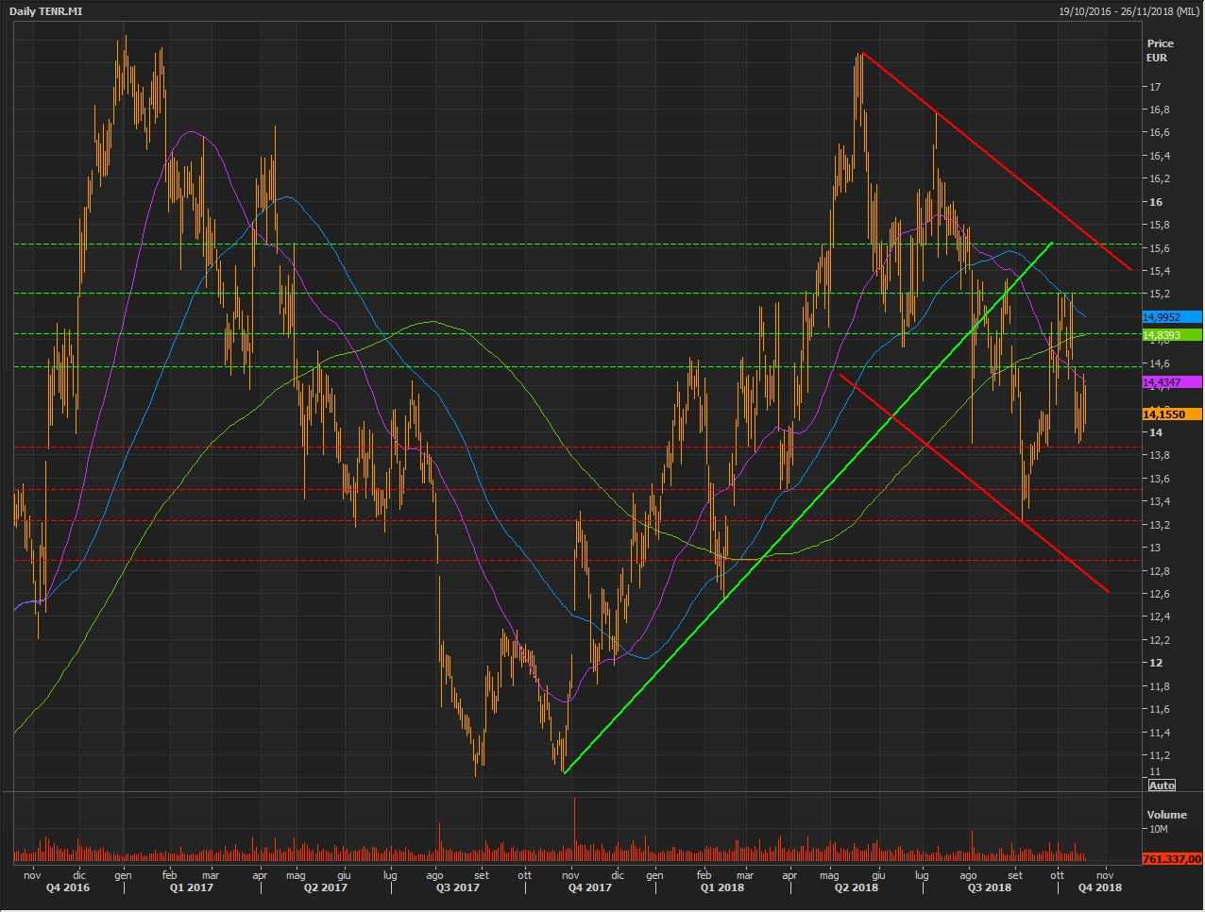The height and width of the screenshot is (912, 1205).
Task: Click the Q4 2018 quarter label
Action: [1100, 887]
